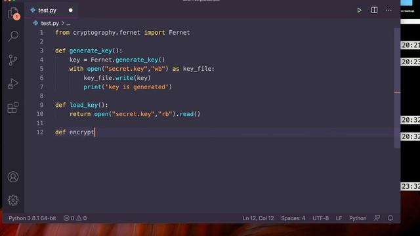Screen dimensions: 420x236
Task: Close unsaved test.py tab via dot
Action: [70, 10]
